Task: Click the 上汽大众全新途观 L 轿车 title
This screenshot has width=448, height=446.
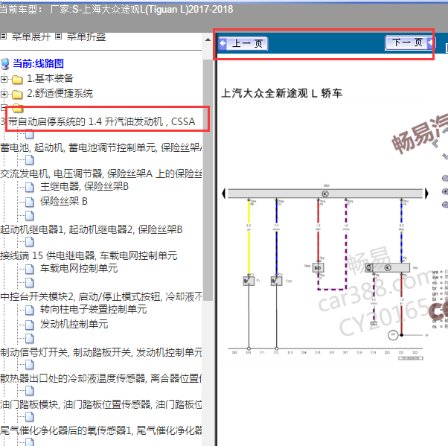Action: [x=282, y=93]
